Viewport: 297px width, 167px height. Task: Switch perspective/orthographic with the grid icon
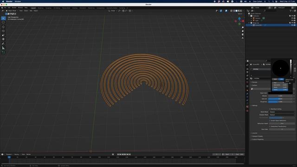tap(243, 38)
